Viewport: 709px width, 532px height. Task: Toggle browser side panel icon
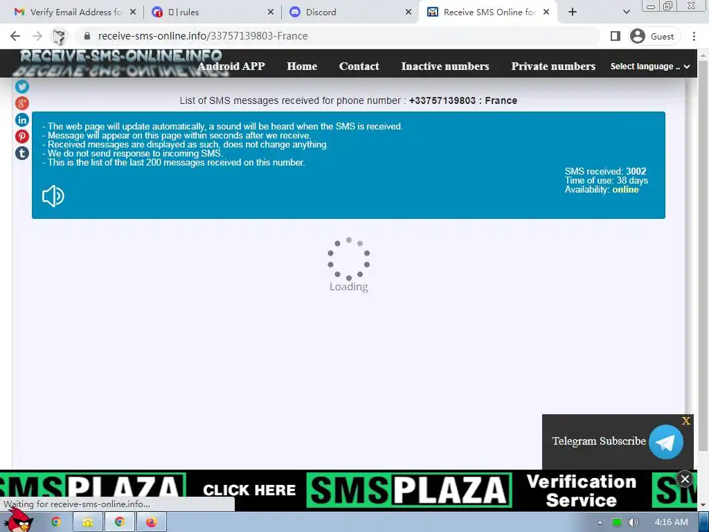pyautogui.click(x=615, y=36)
